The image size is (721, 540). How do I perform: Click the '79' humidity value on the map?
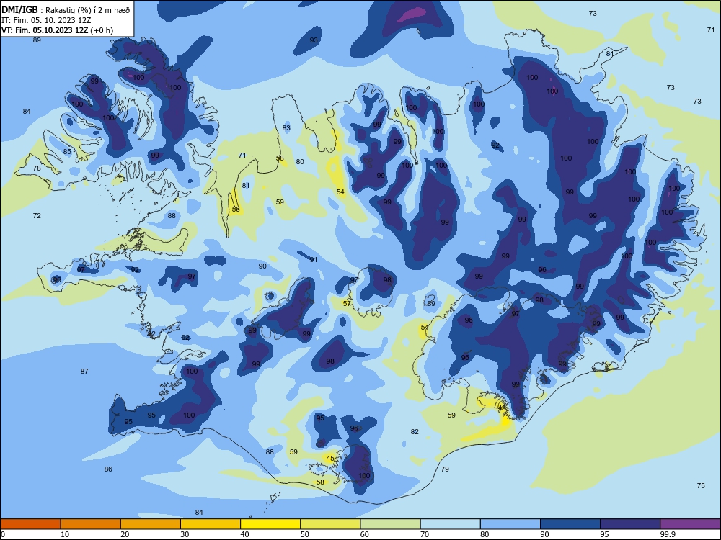click(445, 469)
